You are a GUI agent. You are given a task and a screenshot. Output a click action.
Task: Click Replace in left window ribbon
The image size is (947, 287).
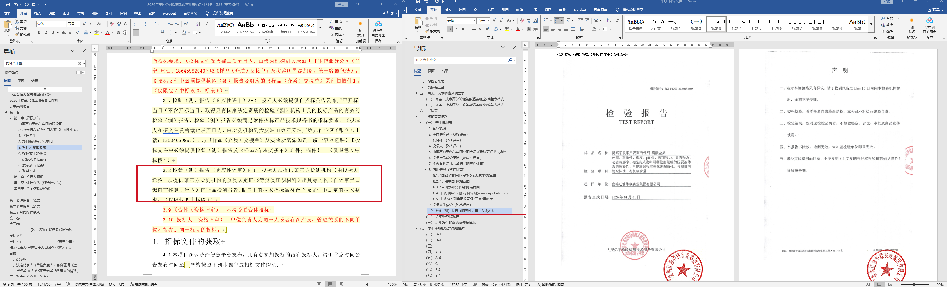(336, 28)
